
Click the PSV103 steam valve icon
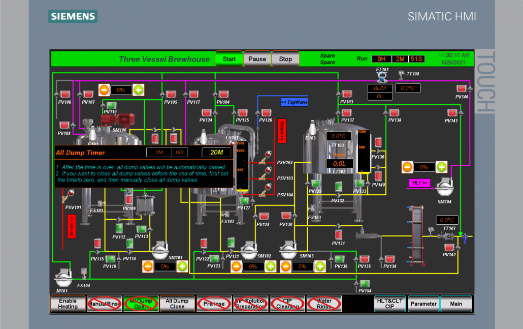pyautogui.click(x=266, y=174)
